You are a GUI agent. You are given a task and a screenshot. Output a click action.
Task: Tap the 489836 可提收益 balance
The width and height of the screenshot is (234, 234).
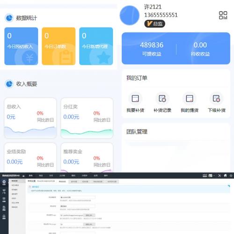coord(152,49)
